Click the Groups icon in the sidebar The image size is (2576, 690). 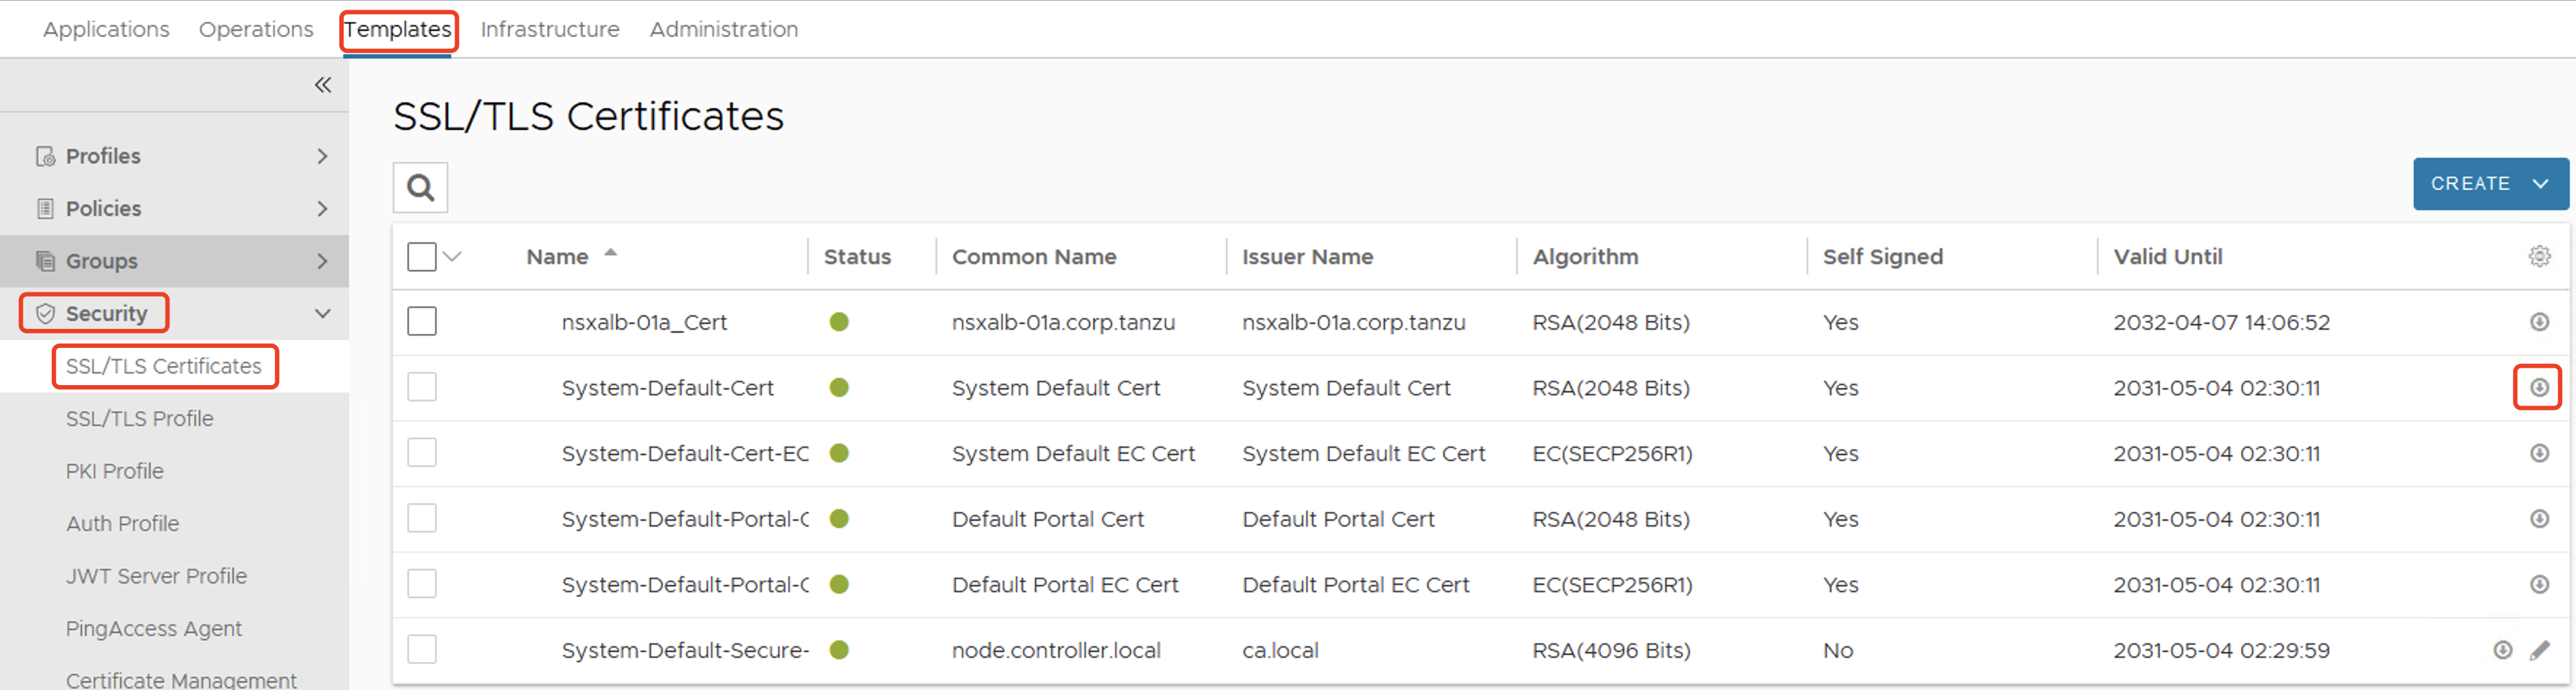coord(45,260)
